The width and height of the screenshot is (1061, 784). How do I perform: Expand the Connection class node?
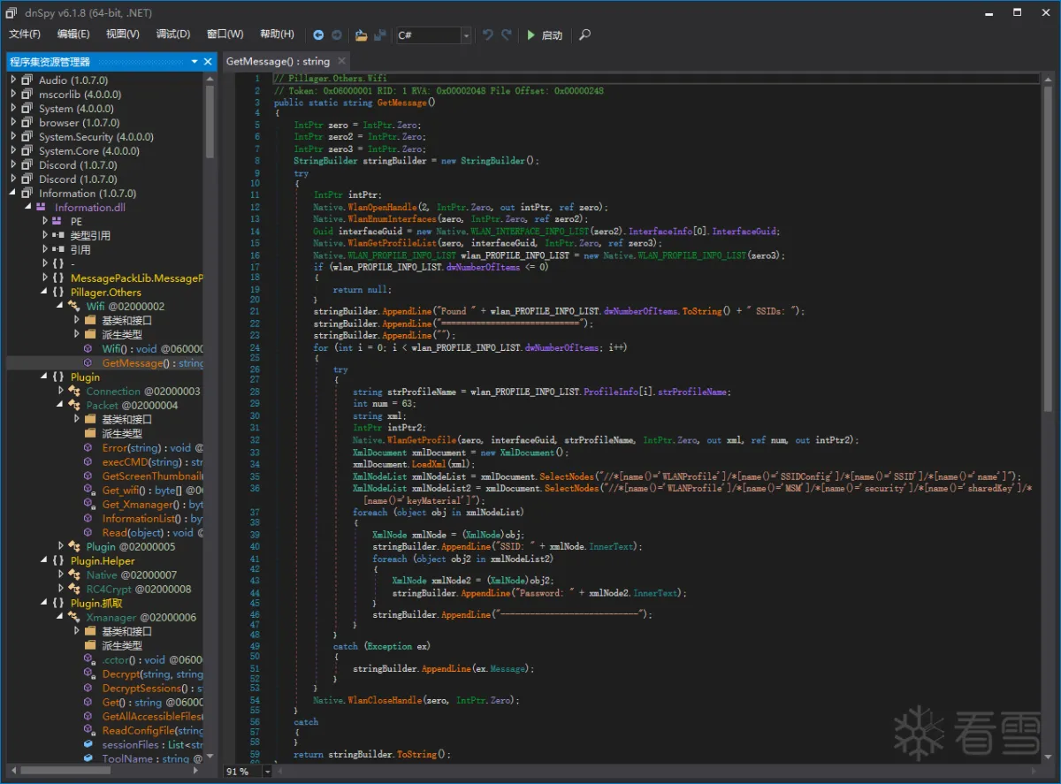(61, 391)
